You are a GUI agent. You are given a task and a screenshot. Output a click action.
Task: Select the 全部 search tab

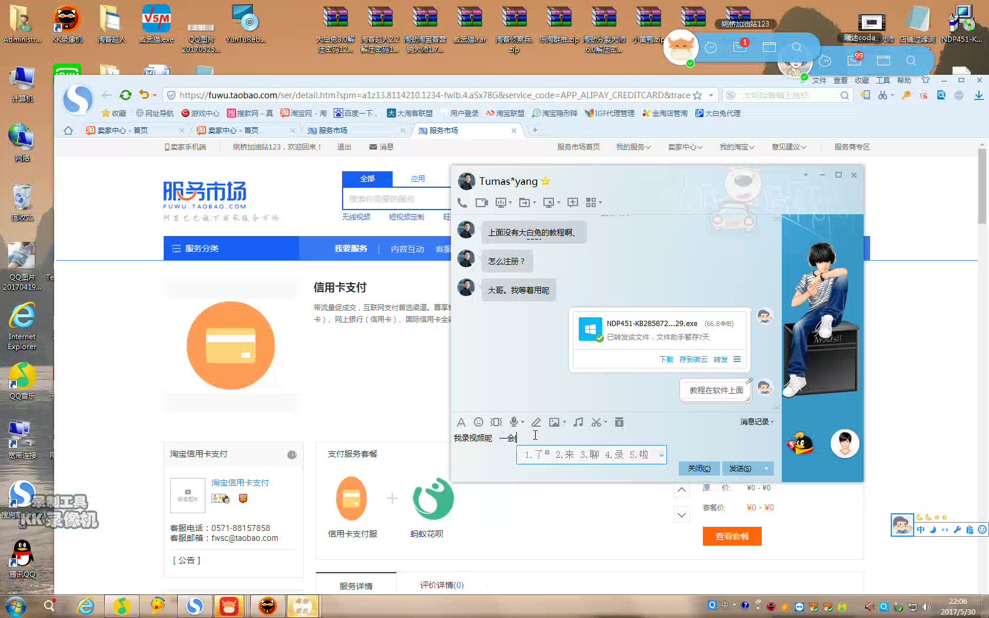(x=367, y=179)
